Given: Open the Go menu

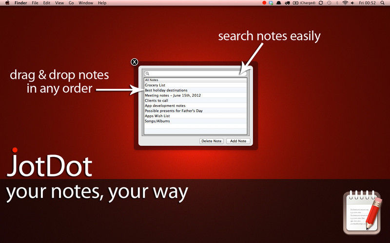Looking at the screenshot, I should coord(71,3).
